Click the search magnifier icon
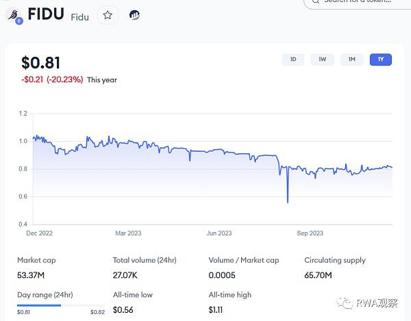The height and width of the screenshot is (321, 411). click(314, 1)
